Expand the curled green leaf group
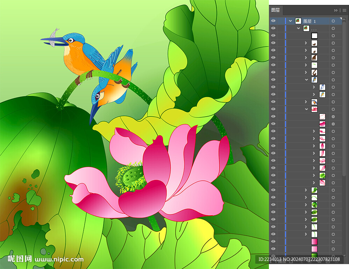 tap(306, 190)
